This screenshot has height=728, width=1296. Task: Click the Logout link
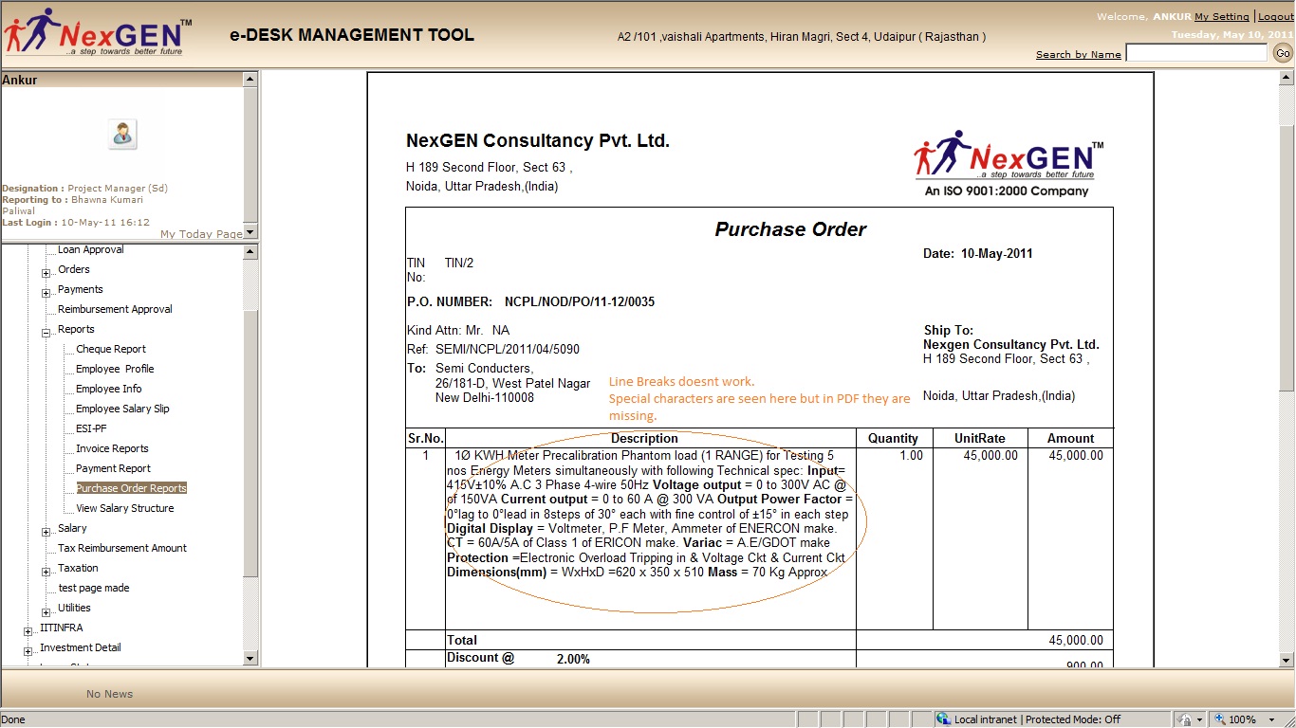coord(1276,16)
